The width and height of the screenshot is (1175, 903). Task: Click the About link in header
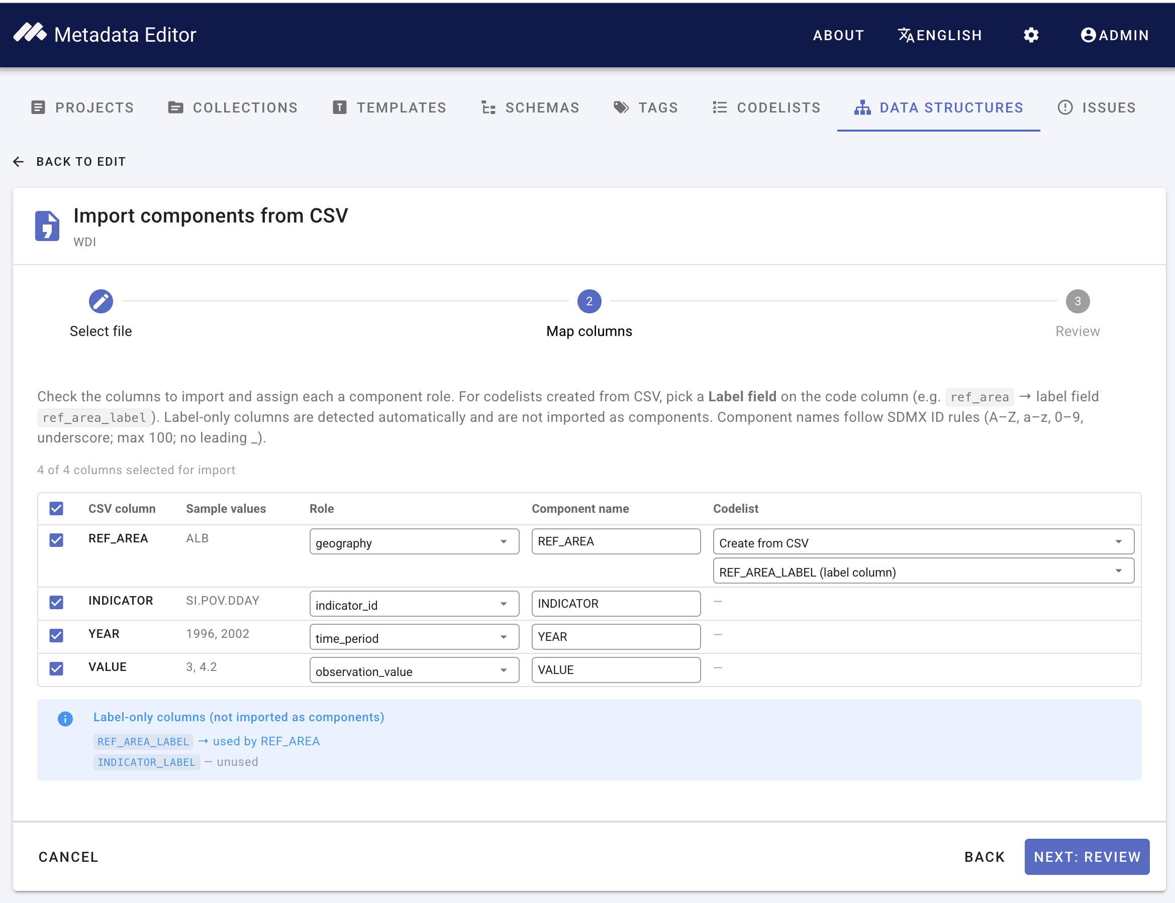pyautogui.click(x=838, y=35)
